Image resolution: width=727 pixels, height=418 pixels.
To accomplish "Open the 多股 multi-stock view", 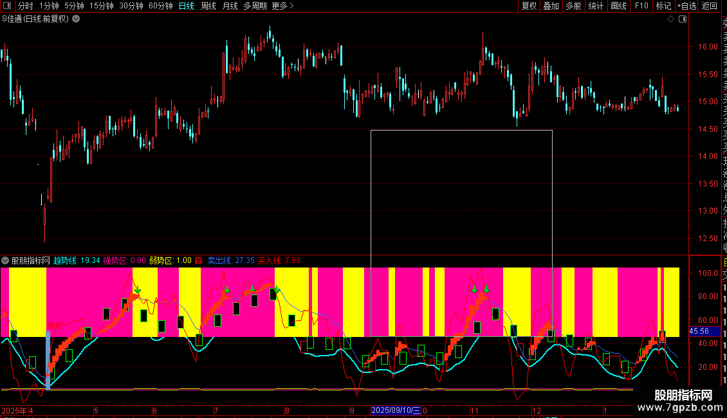I will tap(573, 6).
